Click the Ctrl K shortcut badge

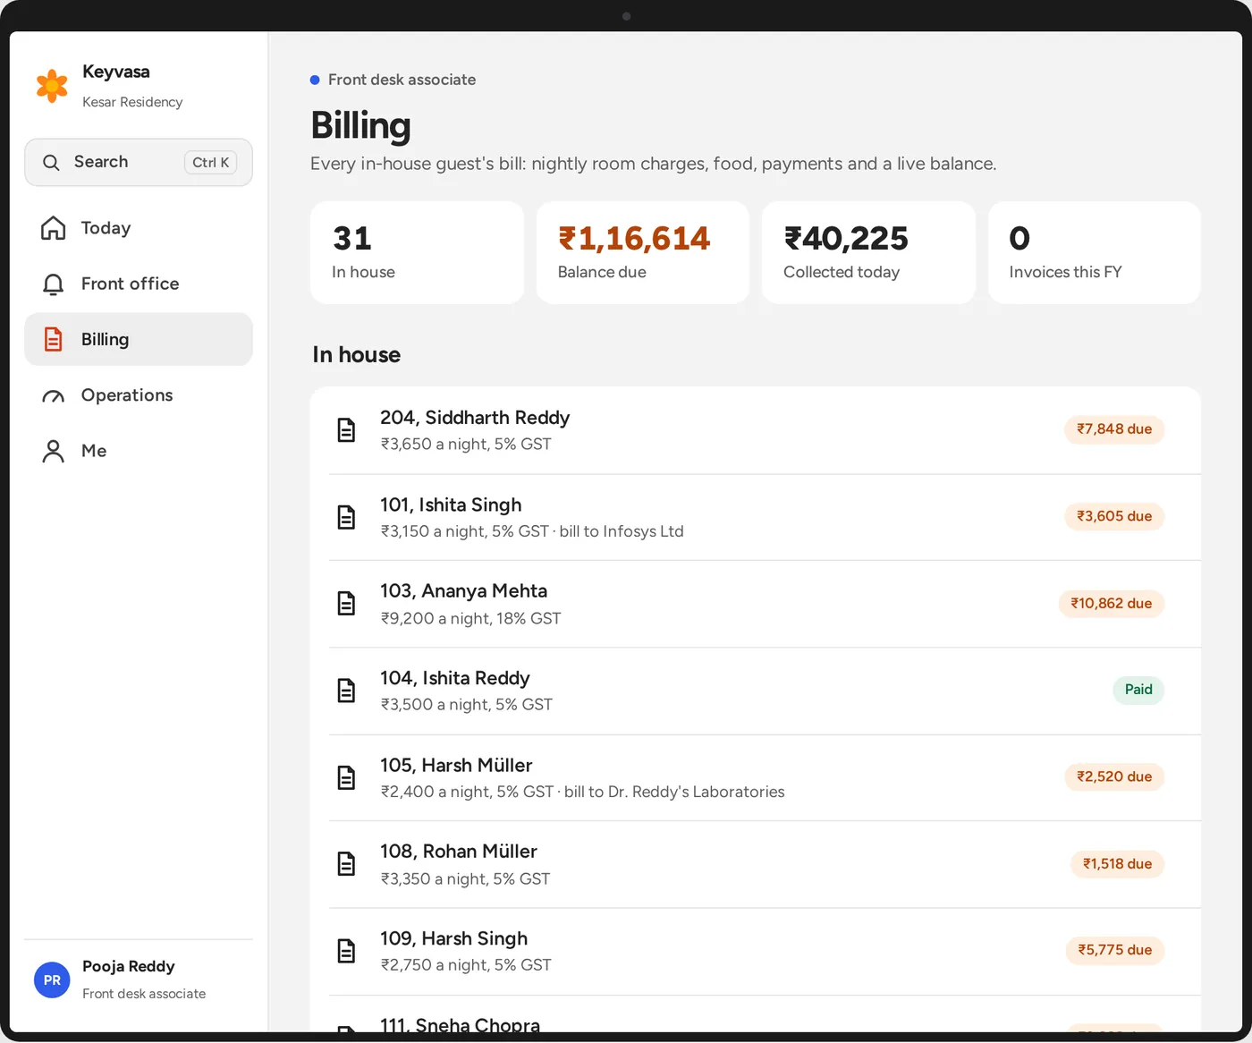pyautogui.click(x=211, y=162)
